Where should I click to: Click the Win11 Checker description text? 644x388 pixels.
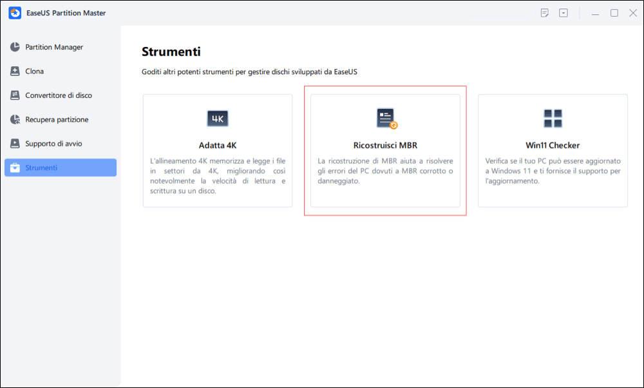click(x=553, y=171)
